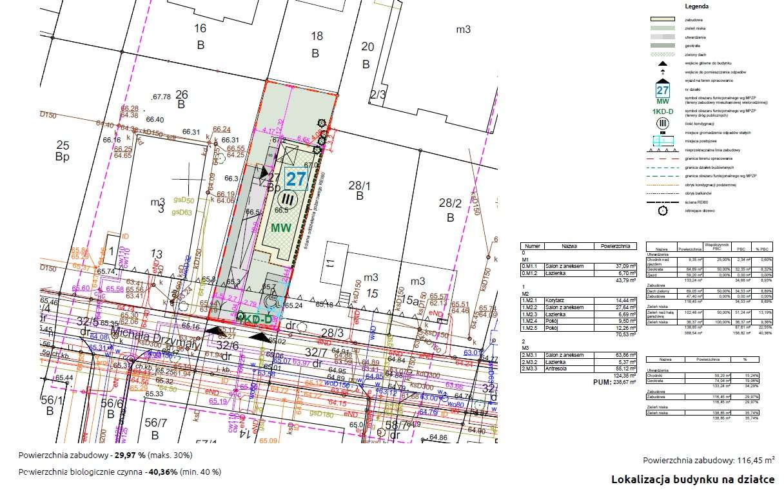The image size is (784, 498).
Task: Select the plot number 27 box in the legend
Action: coord(663,90)
